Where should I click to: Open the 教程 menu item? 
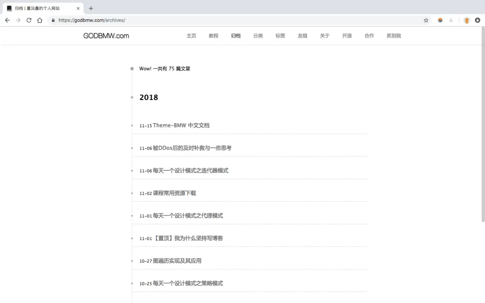214,36
